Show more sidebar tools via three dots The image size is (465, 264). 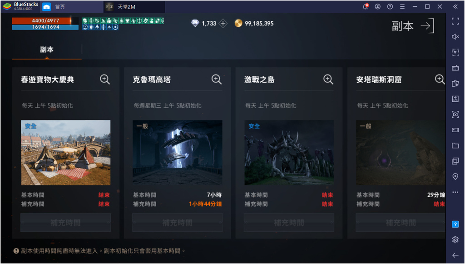click(x=455, y=192)
